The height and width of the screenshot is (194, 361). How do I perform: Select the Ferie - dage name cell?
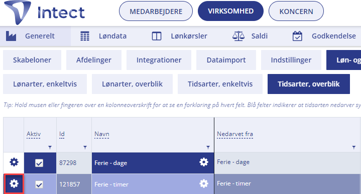pyautogui.click(x=153, y=163)
